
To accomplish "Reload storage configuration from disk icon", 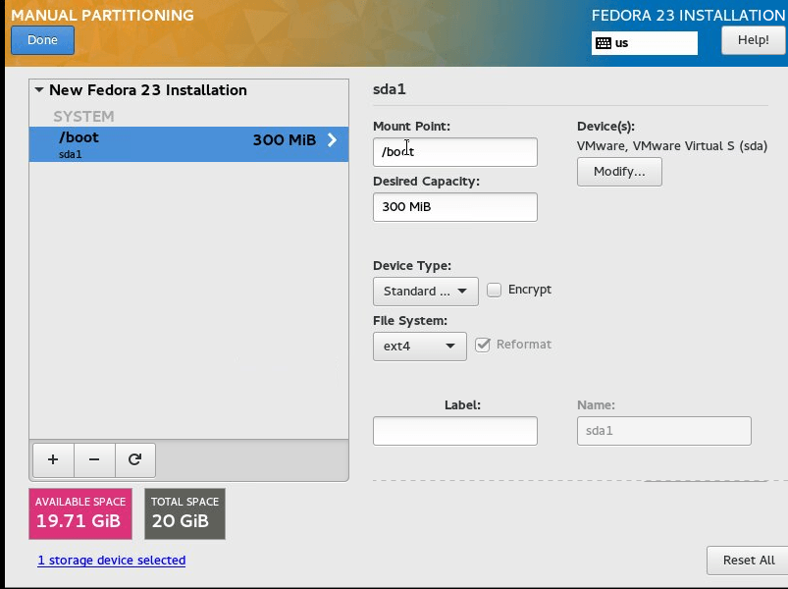I will (x=135, y=459).
